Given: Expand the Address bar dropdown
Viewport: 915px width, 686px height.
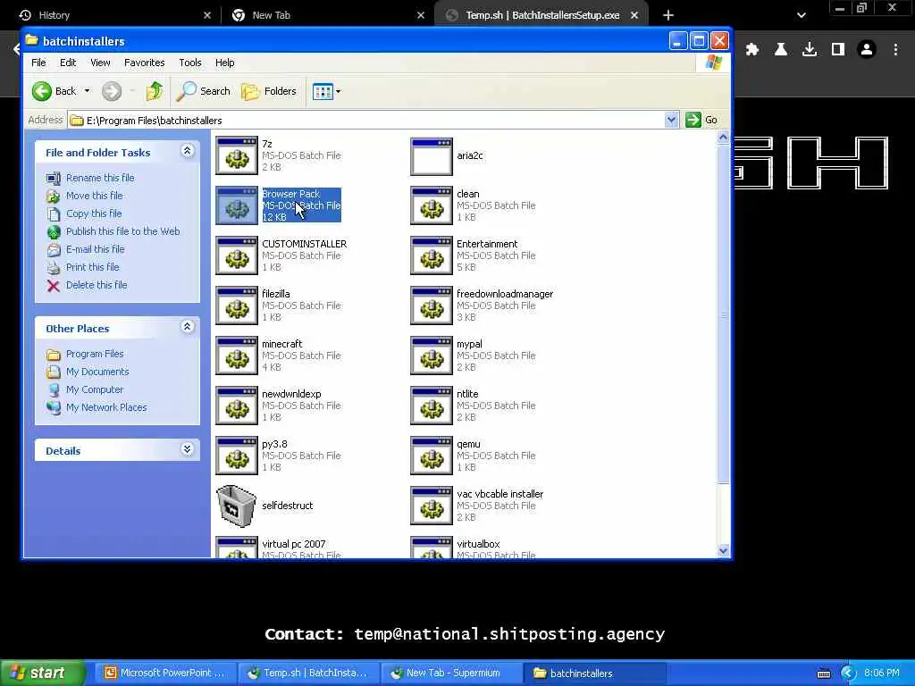Looking at the screenshot, I should (x=671, y=120).
